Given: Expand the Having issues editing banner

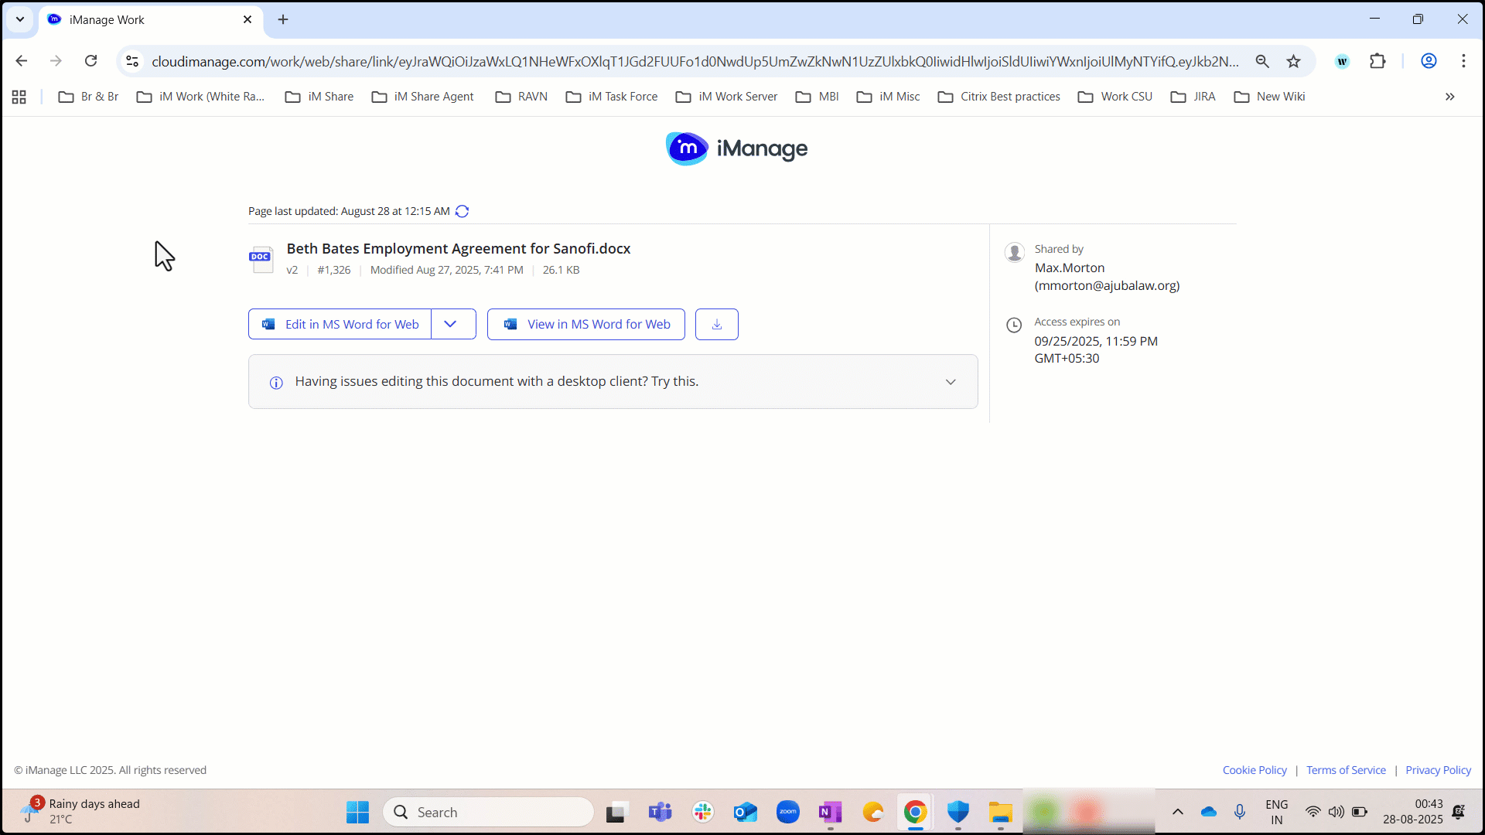Looking at the screenshot, I should (x=950, y=381).
